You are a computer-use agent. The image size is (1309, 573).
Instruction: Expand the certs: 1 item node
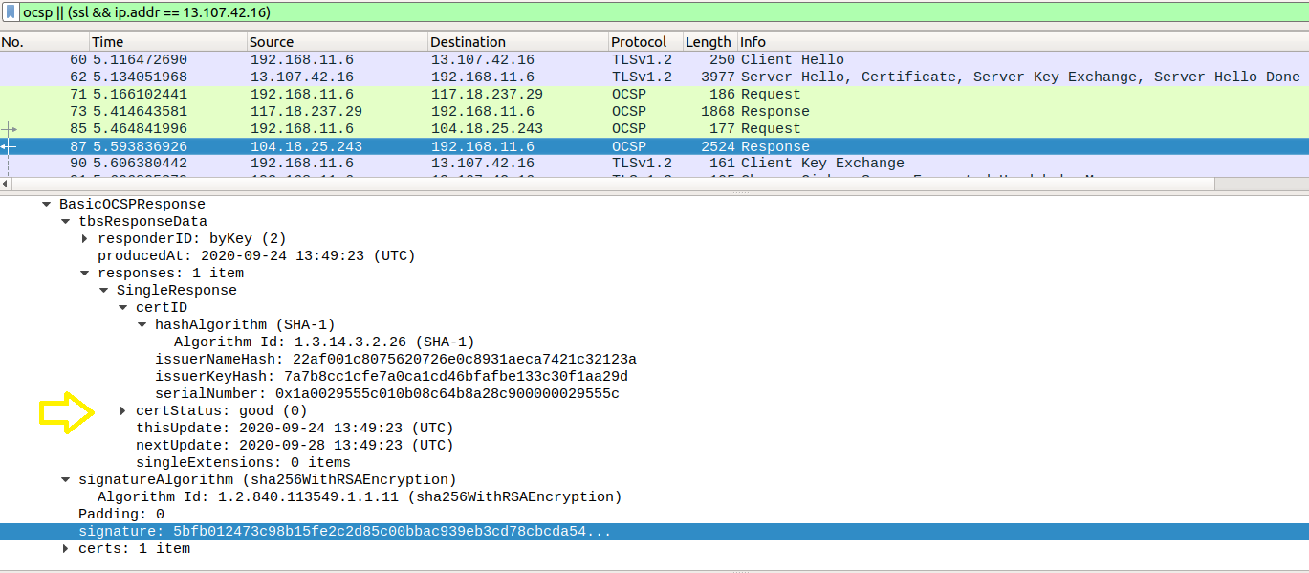(x=66, y=548)
